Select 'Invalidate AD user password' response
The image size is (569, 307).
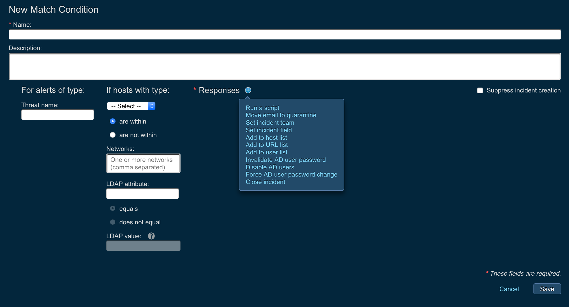(x=285, y=160)
